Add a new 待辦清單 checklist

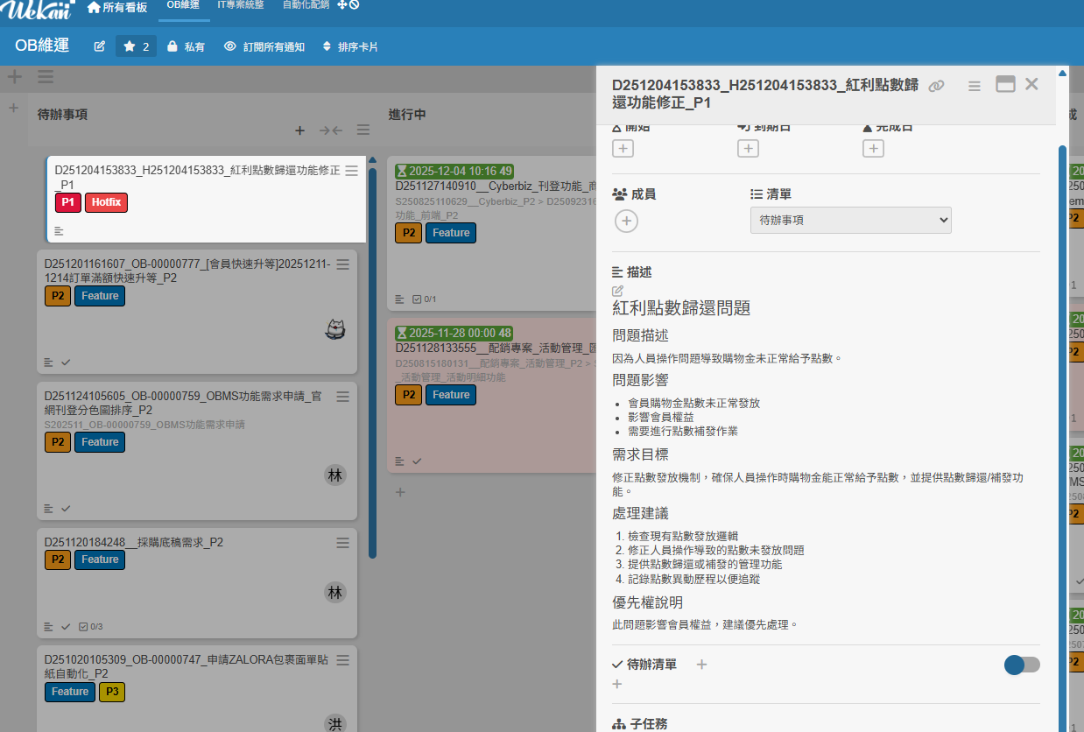[701, 665]
